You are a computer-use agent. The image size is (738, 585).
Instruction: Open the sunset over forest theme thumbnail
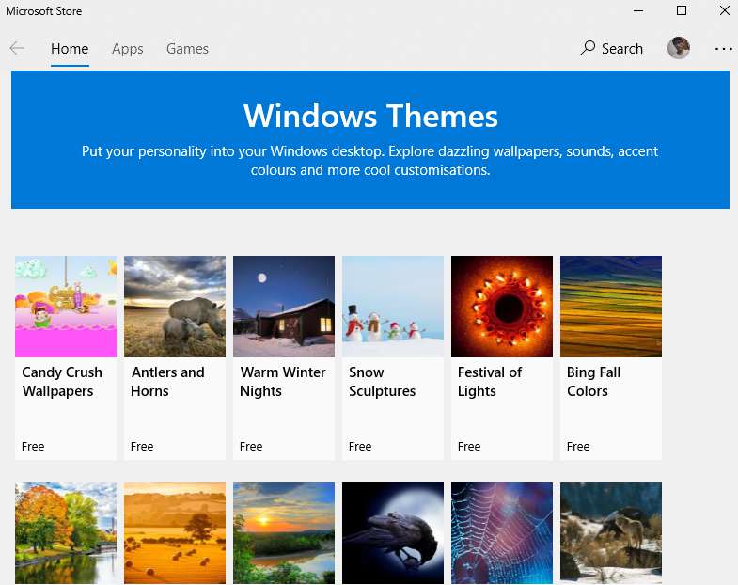(284, 533)
